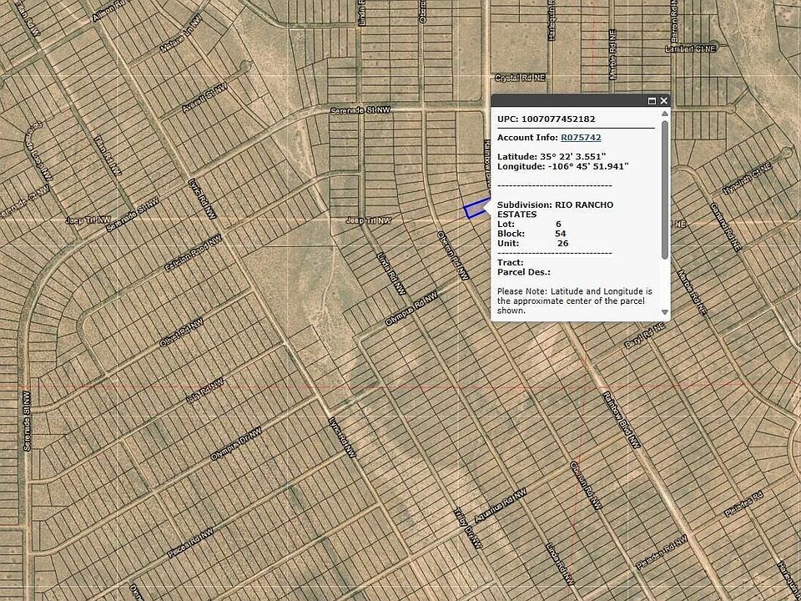801x601 pixels.
Task: Click the Titan Rd NW label
Action: pyautogui.click(x=108, y=156)
